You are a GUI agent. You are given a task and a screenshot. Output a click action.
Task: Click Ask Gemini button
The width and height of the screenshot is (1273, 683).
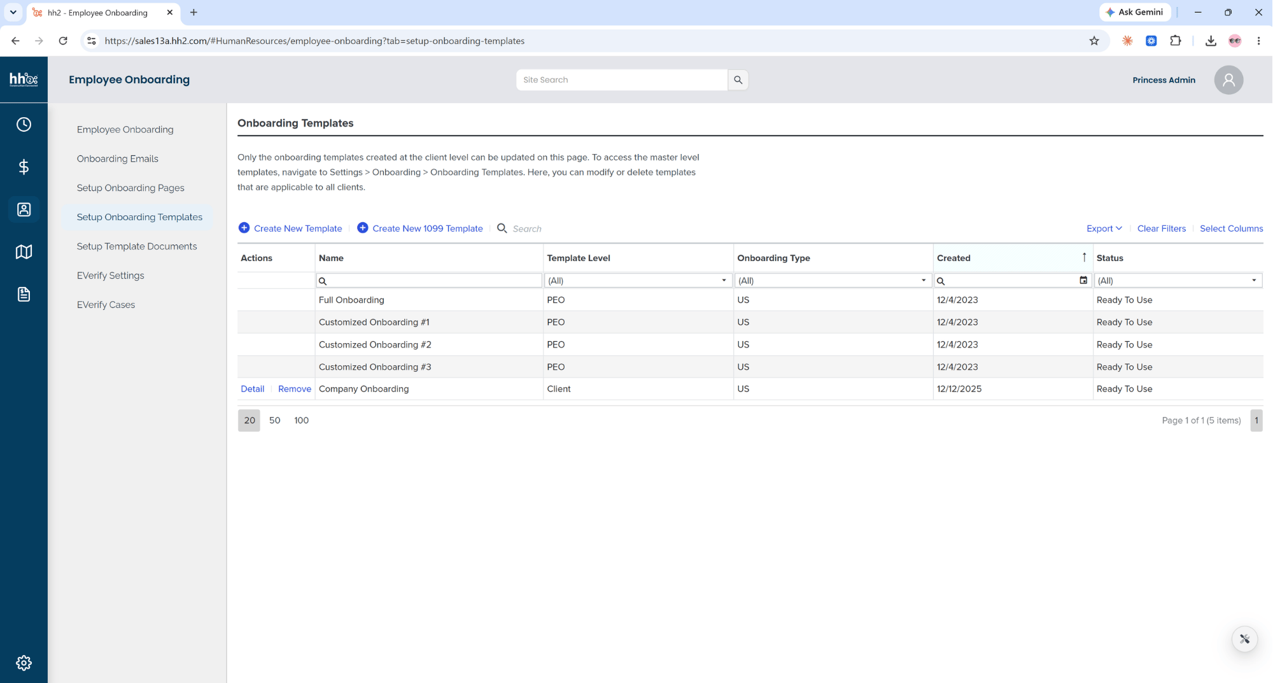click(x=1135, y=12)
